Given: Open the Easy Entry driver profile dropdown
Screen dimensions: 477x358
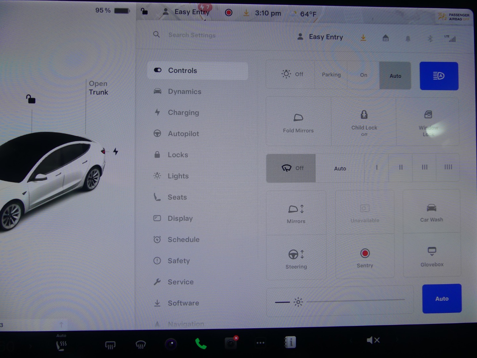Looking at the screenshot, I should [x=320, y=37].
